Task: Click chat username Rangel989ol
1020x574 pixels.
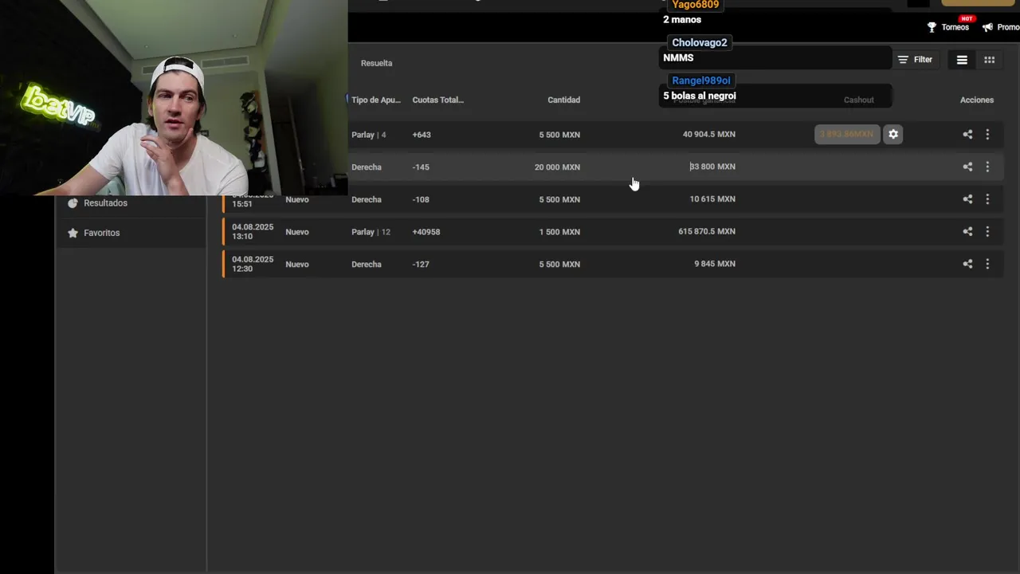Action: point(701,81)
